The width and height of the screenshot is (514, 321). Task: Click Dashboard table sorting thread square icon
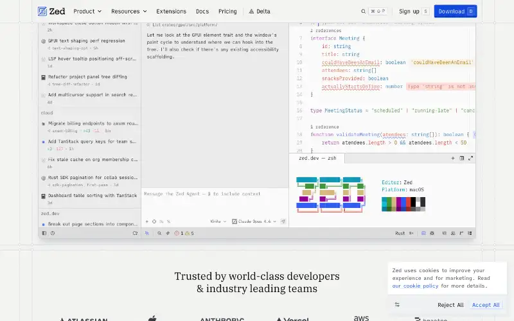[x=43, y=196]
